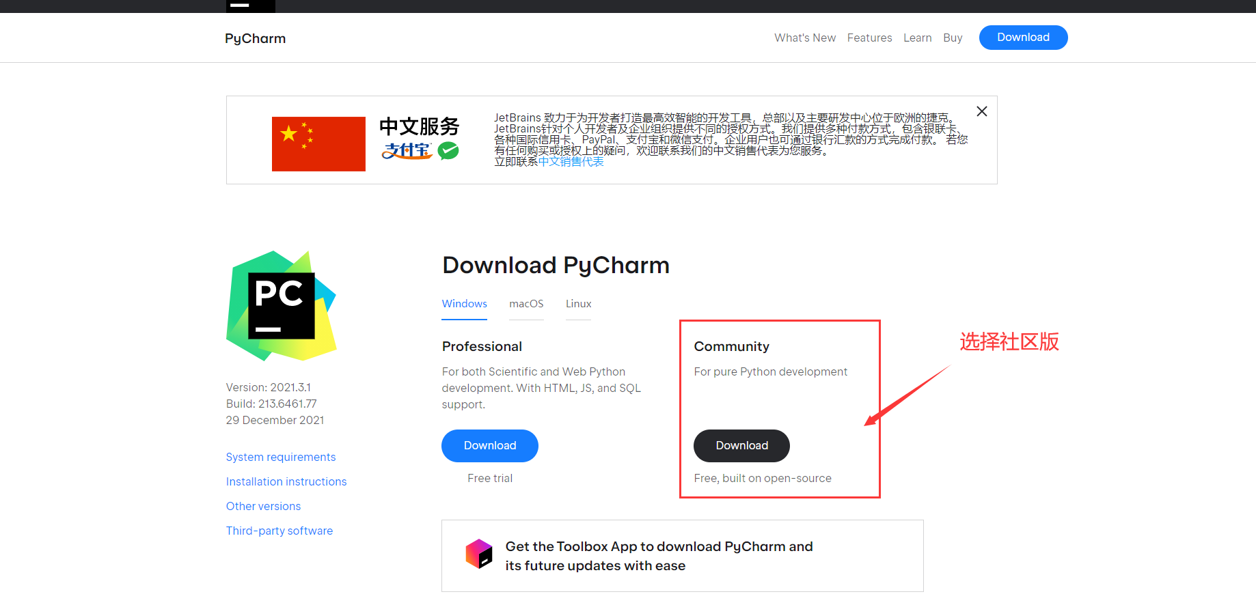This screenshot has height=605, width=1256.
Task: Open the Buy page
Action: [x=953, y=38]
